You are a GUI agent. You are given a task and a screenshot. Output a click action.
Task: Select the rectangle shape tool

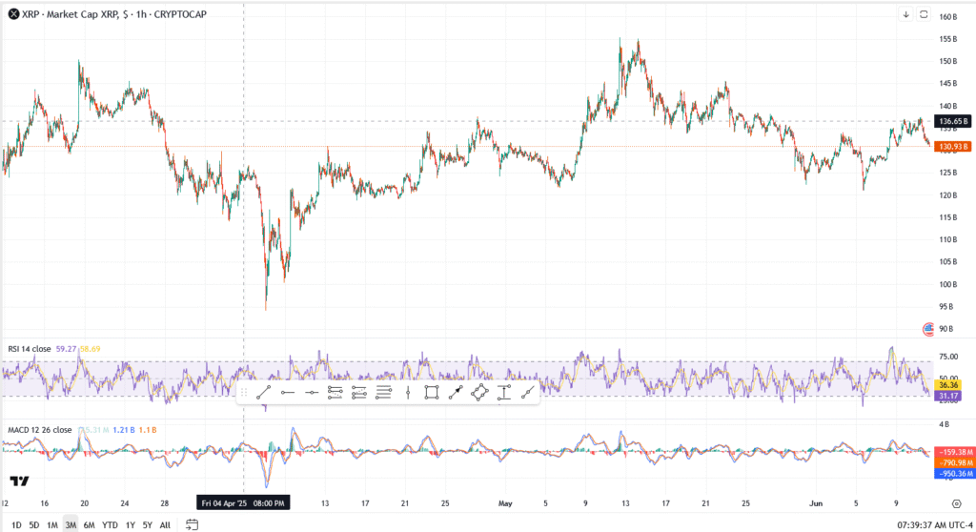(x=431, y=393)
